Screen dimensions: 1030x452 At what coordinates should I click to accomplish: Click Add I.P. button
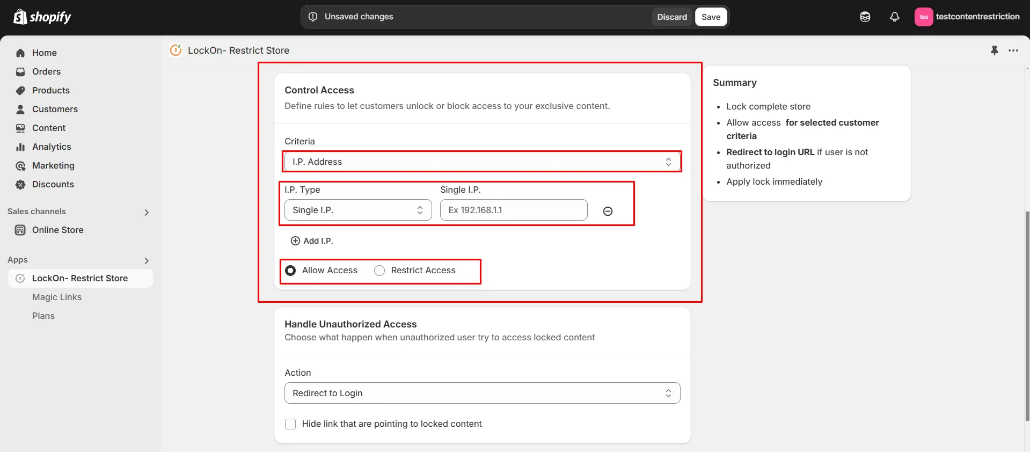point(312,241)
